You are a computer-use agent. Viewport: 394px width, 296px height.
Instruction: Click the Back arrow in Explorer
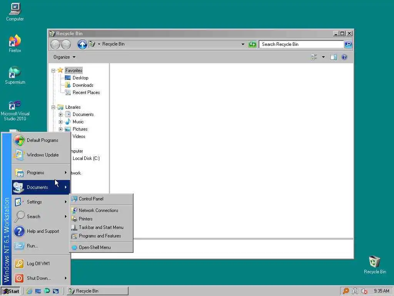point(55,44)
